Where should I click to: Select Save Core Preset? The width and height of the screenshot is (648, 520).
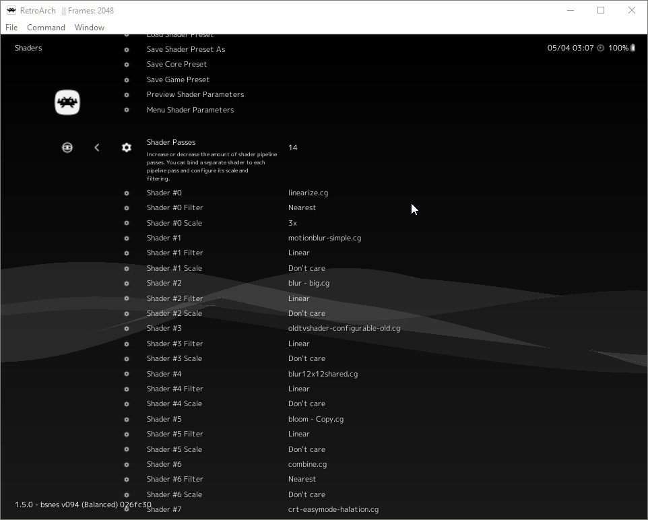[177, 64]
